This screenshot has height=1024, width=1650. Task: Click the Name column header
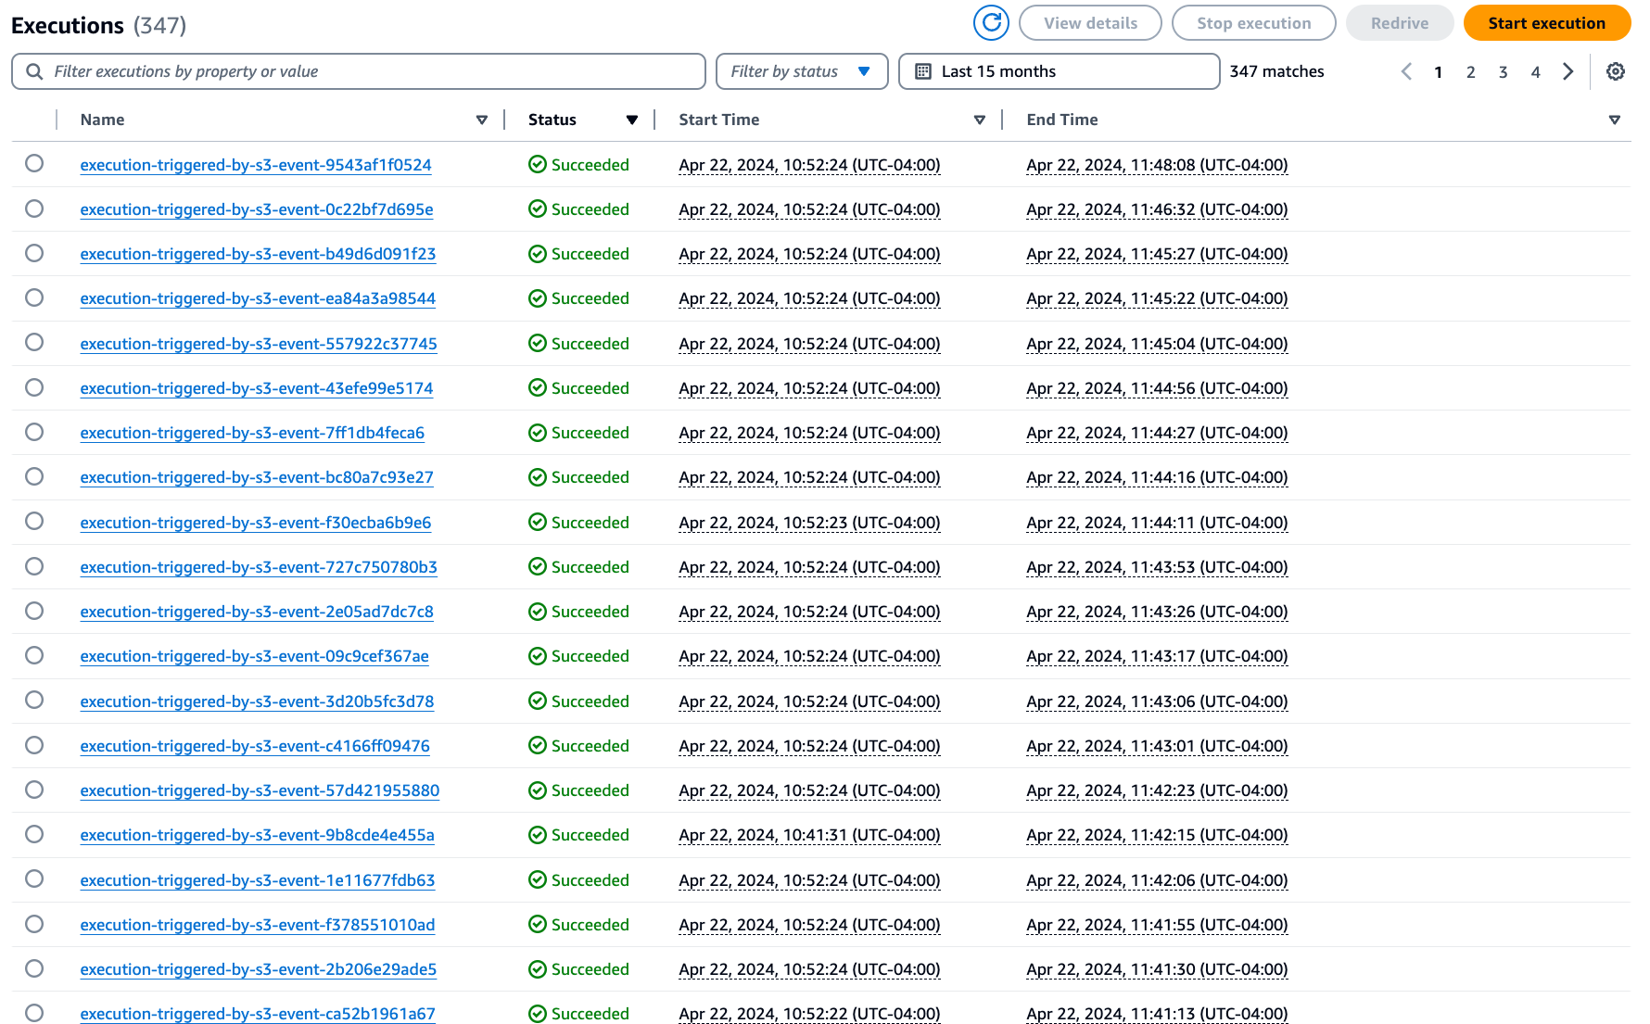click(x=103, y=120)
